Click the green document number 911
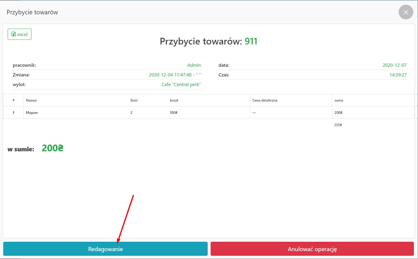The height and width of the screenshot is (259, 418). pyautogui.click(x=251, y=41)
